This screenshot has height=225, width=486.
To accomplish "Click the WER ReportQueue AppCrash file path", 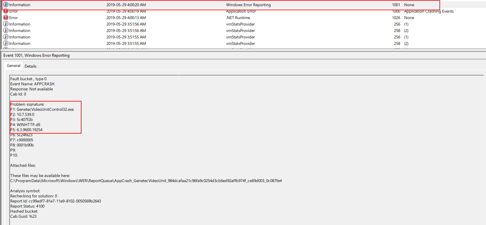I will pos(146,181).
